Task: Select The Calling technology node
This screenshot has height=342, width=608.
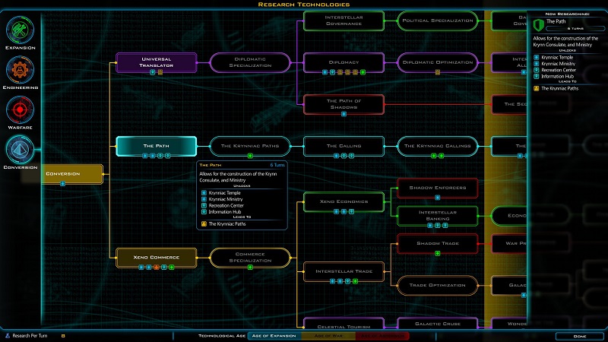Action: pos(344,146)
